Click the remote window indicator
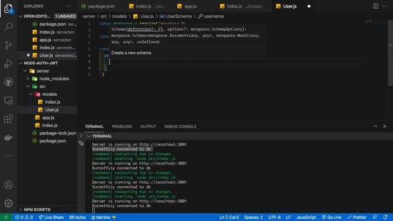 pyautogui.click(x=6, y=217)
